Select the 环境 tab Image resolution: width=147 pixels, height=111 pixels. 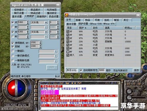tap(98, 20)
